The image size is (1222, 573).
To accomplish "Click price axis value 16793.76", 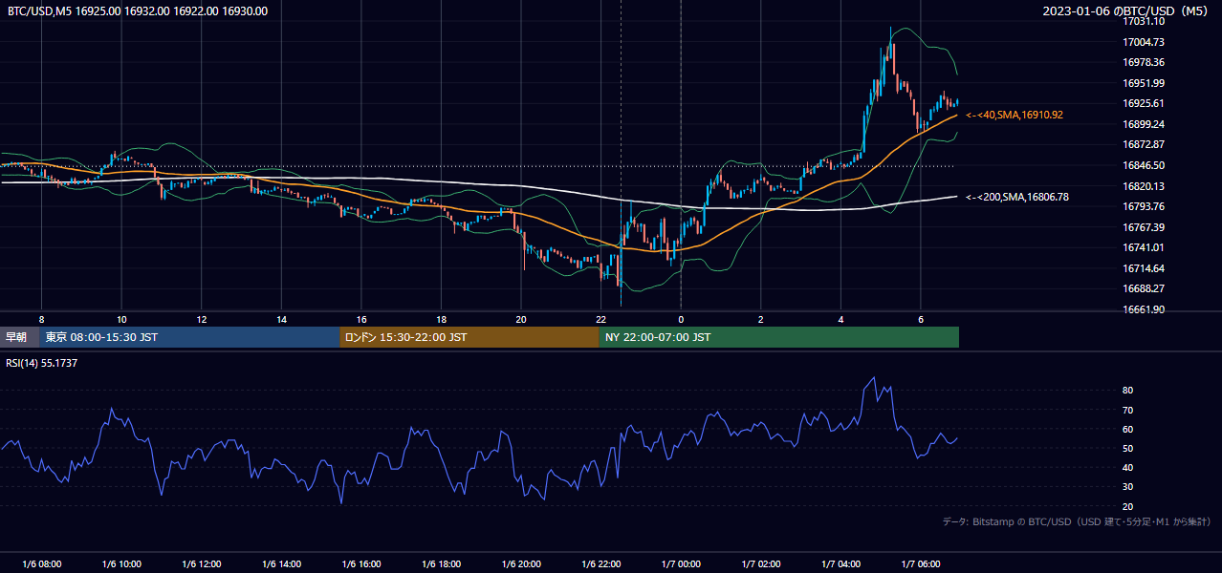I will [1144, 206].
